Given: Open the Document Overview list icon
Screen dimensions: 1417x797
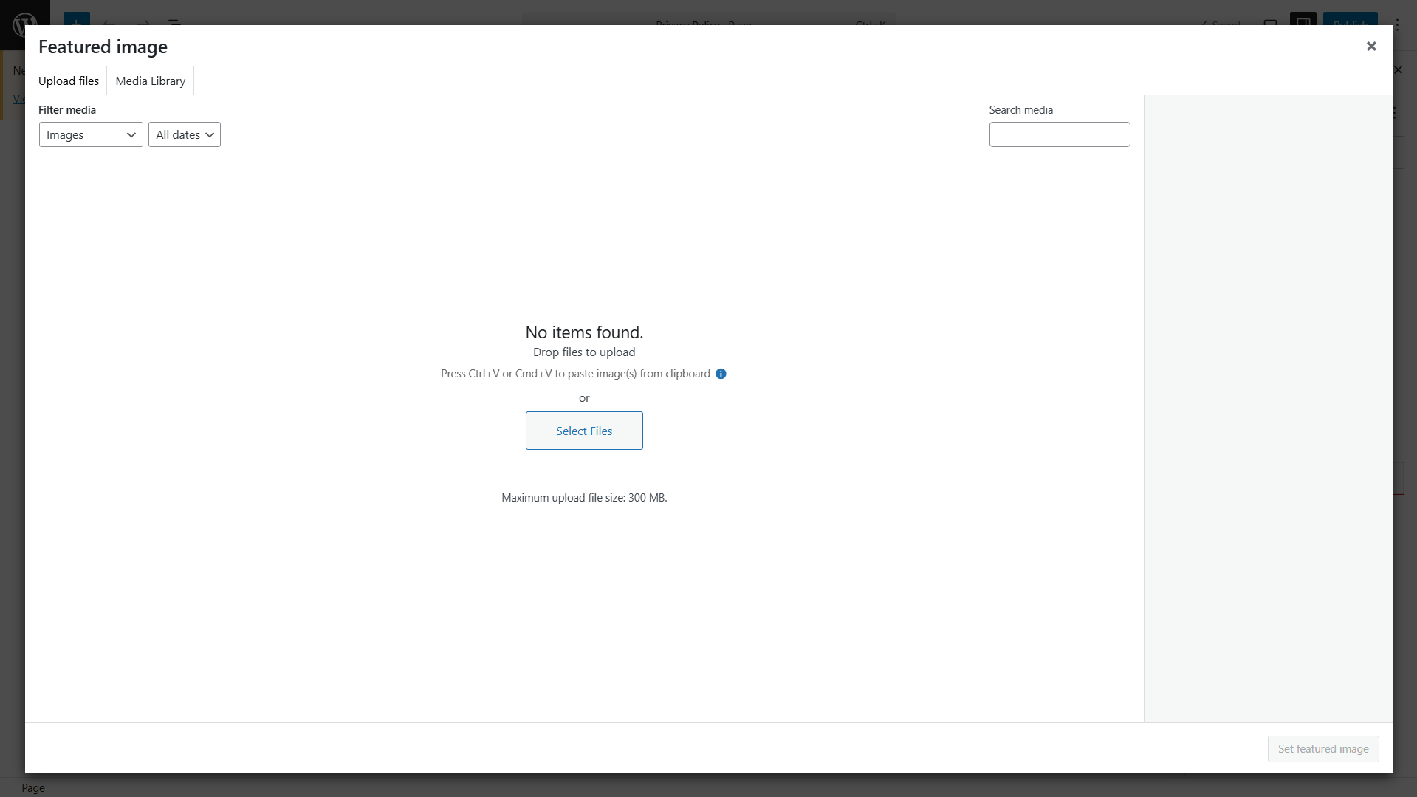Looking at the screenshot, I should click(x=174, y=24).
